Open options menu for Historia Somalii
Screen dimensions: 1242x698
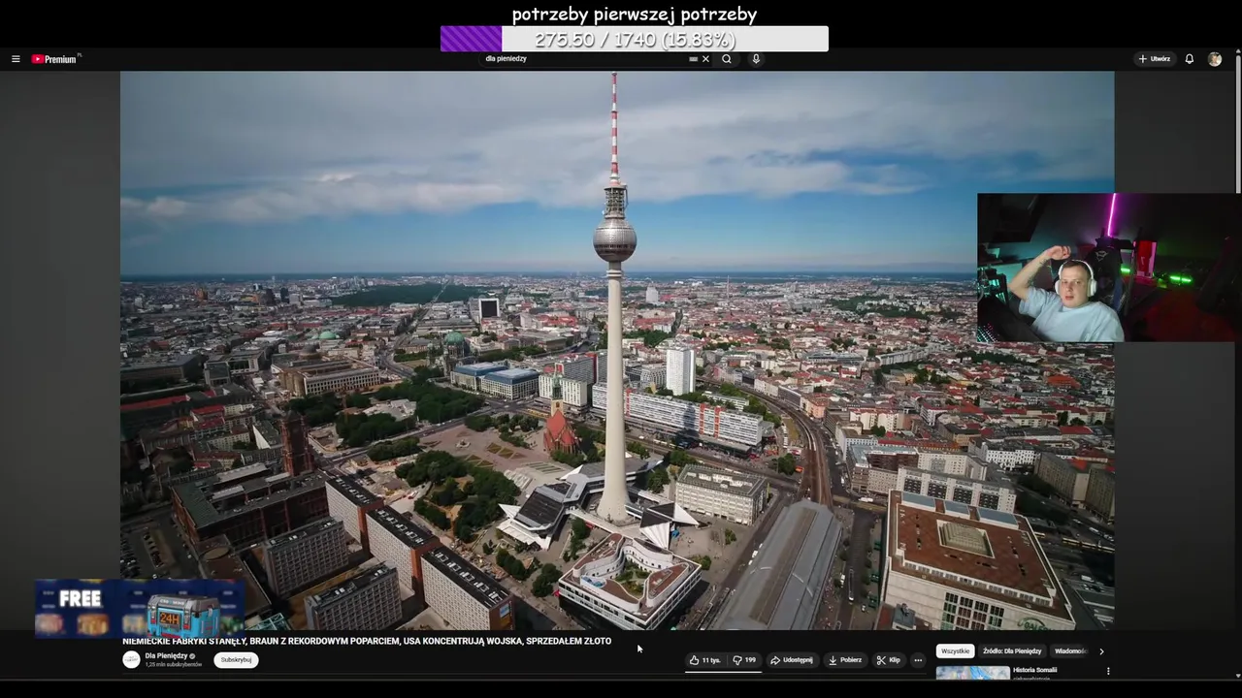1108,671
